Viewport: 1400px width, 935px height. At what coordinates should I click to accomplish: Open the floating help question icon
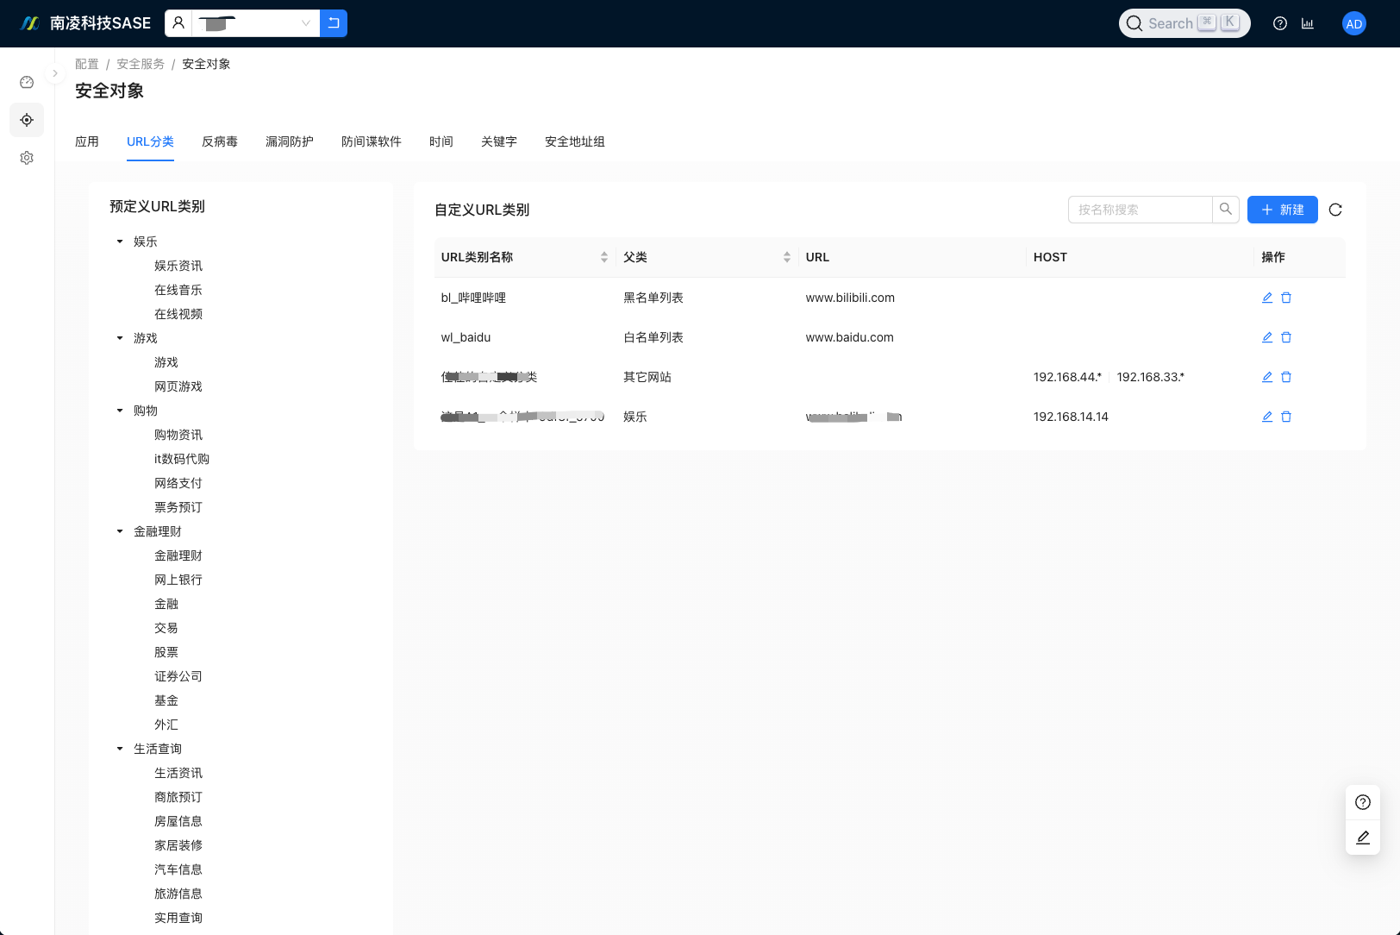click(1363, 802)
